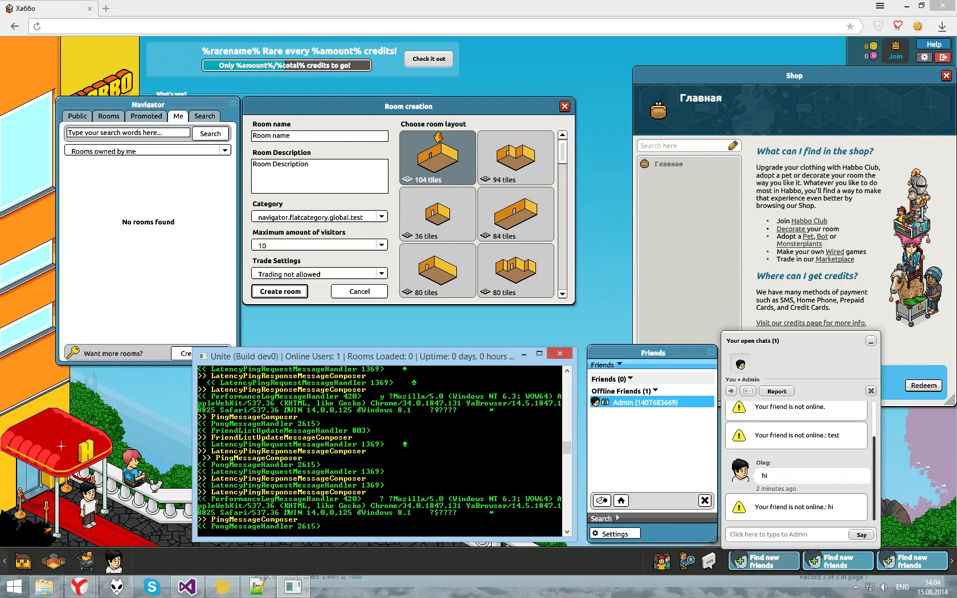Image resolution: width=957 pixels, height=598 pixels.
Task: Select Главная category in Shop list
Action: tap(688, 164)
